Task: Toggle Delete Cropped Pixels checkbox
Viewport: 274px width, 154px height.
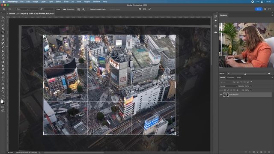Action: [89, 9]
